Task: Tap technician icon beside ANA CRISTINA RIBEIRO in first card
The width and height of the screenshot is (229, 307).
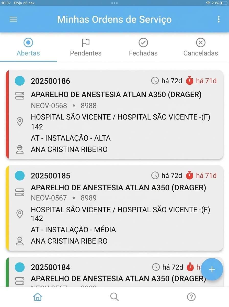Action: coord(20,149)
